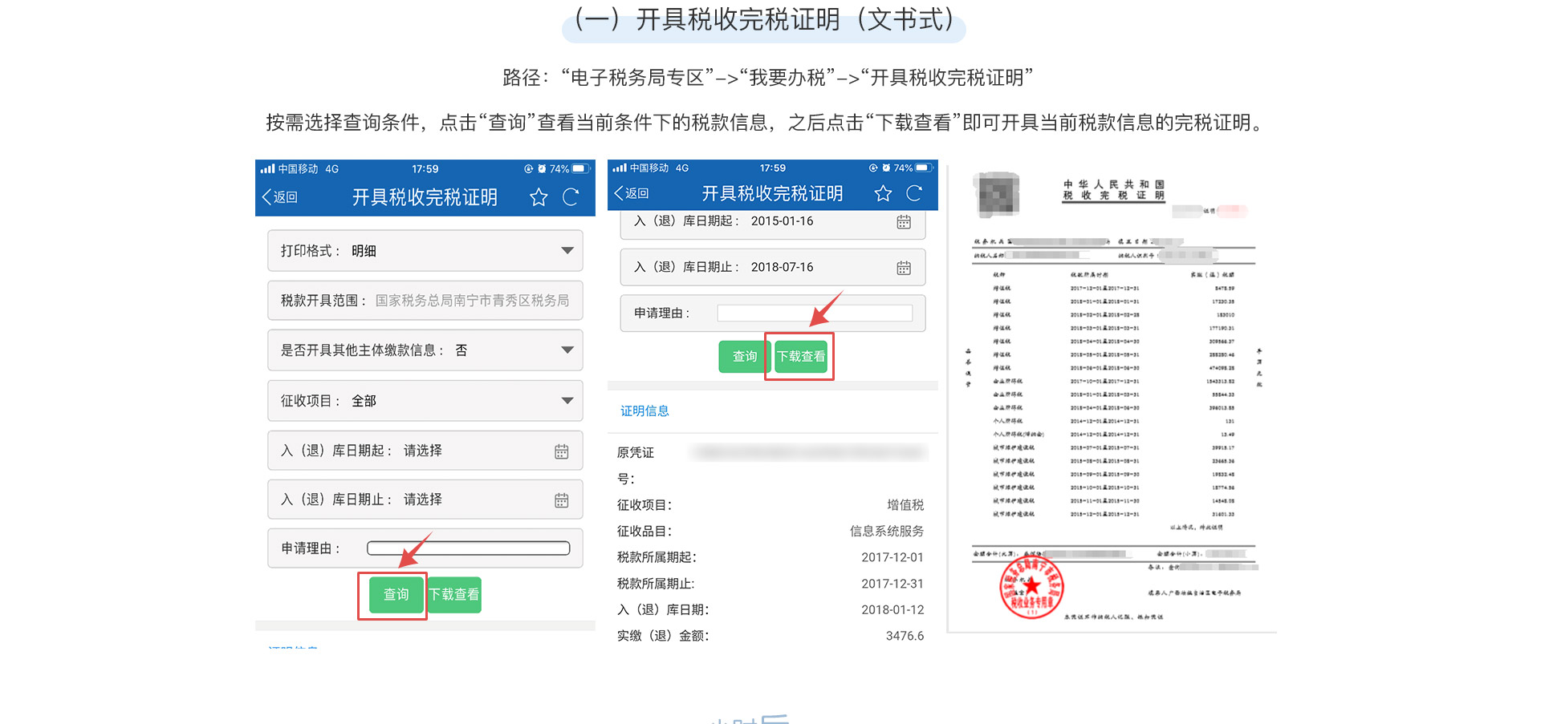Click 增值税 value in 征收项目 row
This screenshot has height=724, width=1541.
click(x=905, y=505)
